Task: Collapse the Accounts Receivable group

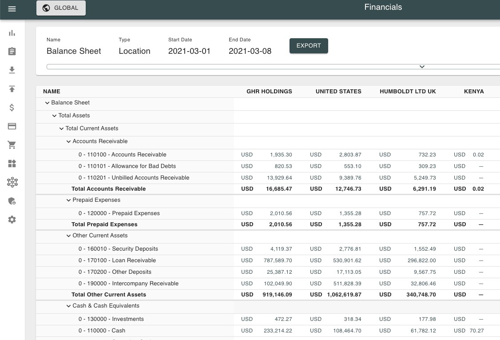Action: [69, 141]
